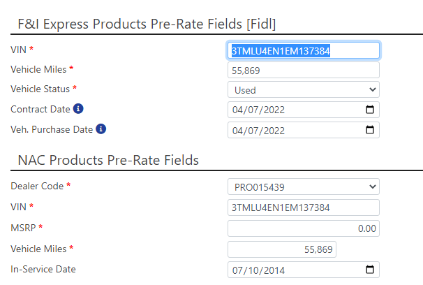Click the MSRP input field
423x285 pixels.
[x=304, y=228]
